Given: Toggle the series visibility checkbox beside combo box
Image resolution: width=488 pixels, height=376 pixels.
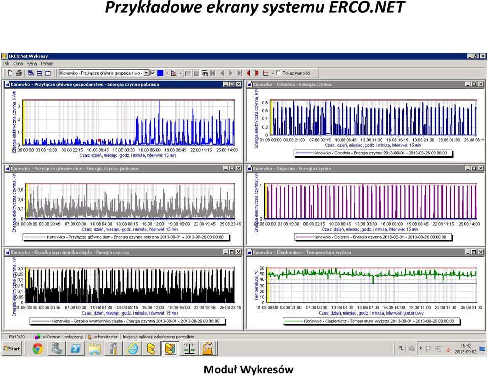Looking at the screenshot, I should coord(152,73).
